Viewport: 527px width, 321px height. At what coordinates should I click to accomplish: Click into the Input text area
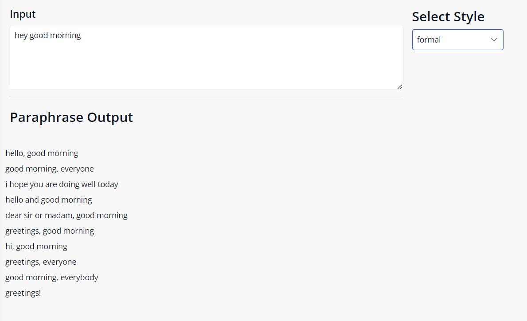point(207,58)
